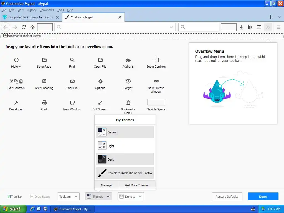Select the Light theme
The width and height of the screenshot is (284, 213).
125,146
